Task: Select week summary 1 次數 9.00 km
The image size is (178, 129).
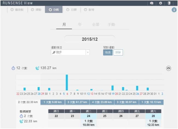Action: pos(53,102)
